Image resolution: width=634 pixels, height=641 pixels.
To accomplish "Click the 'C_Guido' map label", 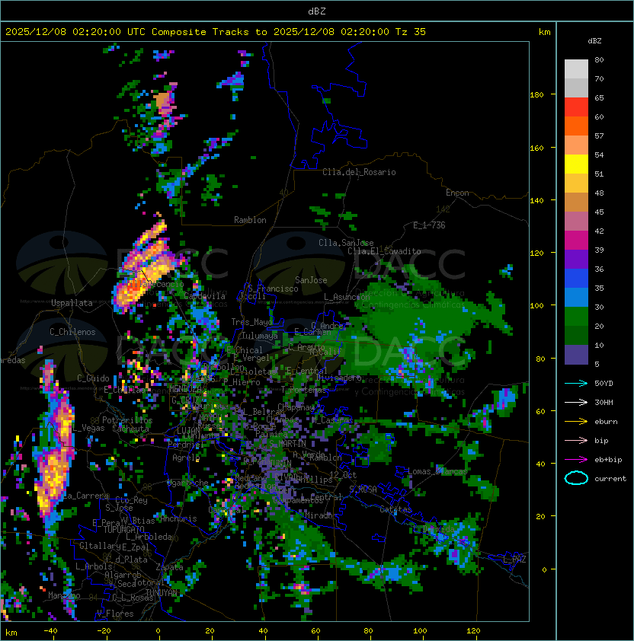I will [93, 378].
